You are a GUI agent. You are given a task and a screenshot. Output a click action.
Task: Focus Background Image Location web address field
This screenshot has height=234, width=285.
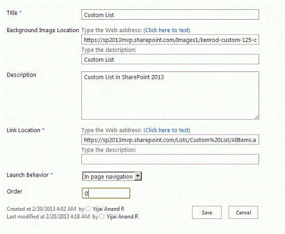tap(170, 39)
